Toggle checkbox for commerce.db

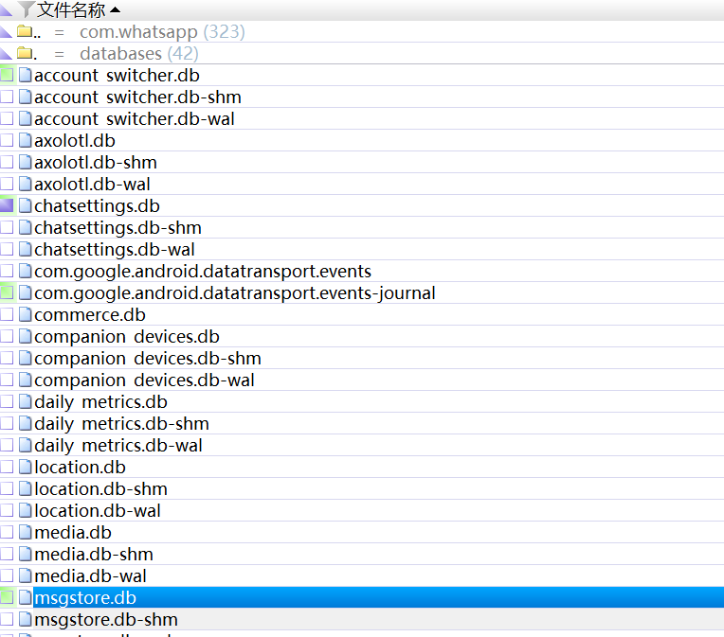click(x=7, y=314)
